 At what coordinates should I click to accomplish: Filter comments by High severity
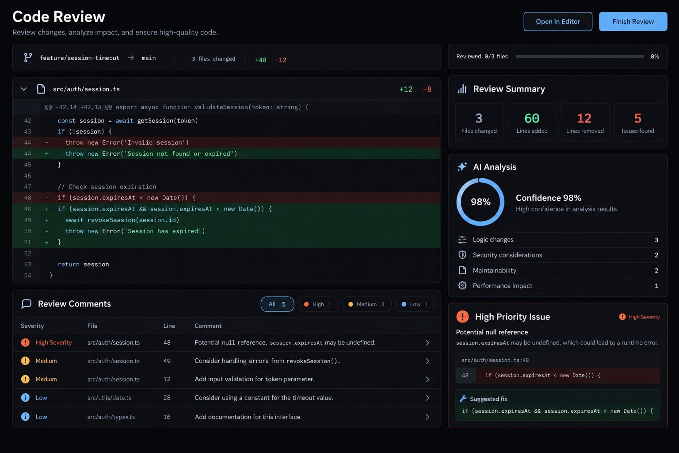[x=318, y=304]
